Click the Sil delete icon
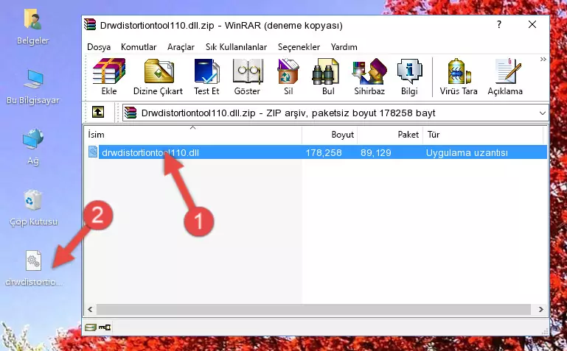 288,77
